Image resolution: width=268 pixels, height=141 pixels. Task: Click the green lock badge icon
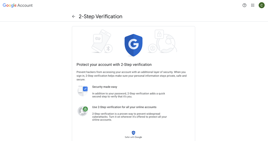[x=85, y=109]
